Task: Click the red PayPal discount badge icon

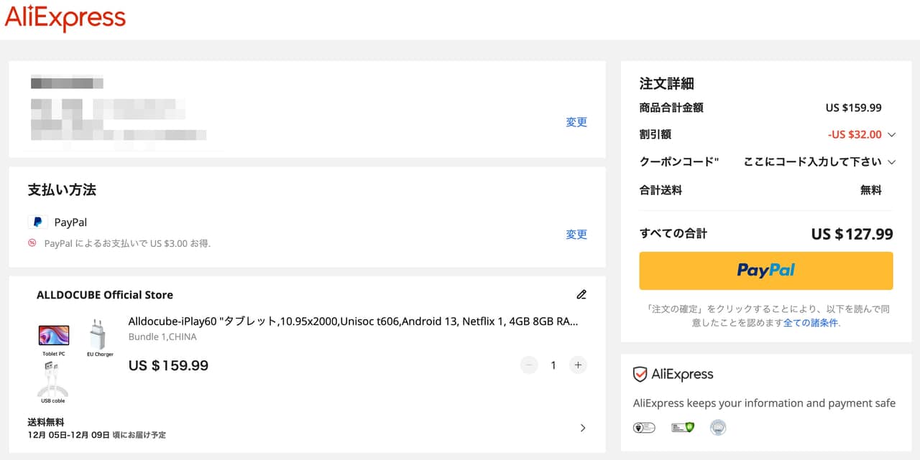Action: point(32,243)
